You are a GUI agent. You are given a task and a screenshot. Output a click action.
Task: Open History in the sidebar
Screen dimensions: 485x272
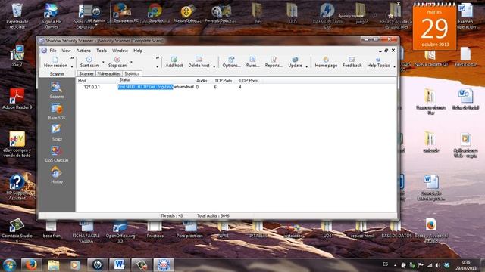click(57, 175)
